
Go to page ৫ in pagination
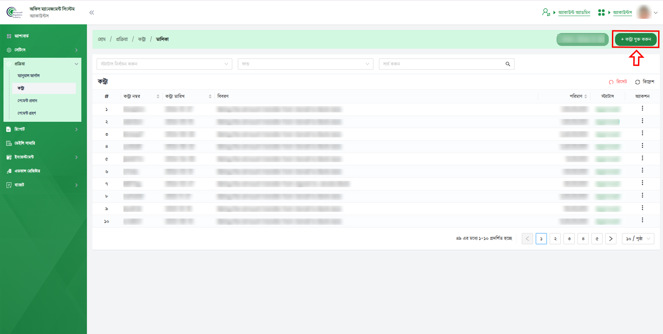(597, 239)
